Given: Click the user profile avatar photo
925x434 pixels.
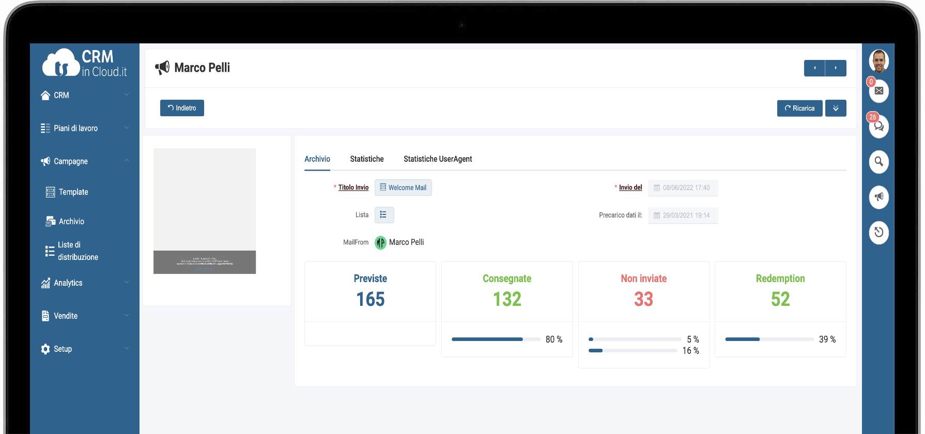Looking at the screenshot, I should pos(878,60).
